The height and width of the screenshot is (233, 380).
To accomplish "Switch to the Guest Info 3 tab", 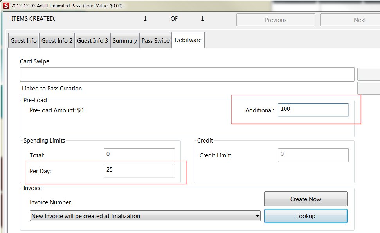I will pos(92,40).
